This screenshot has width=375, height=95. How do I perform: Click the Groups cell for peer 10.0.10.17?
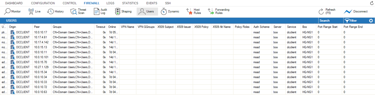[73, 32]
